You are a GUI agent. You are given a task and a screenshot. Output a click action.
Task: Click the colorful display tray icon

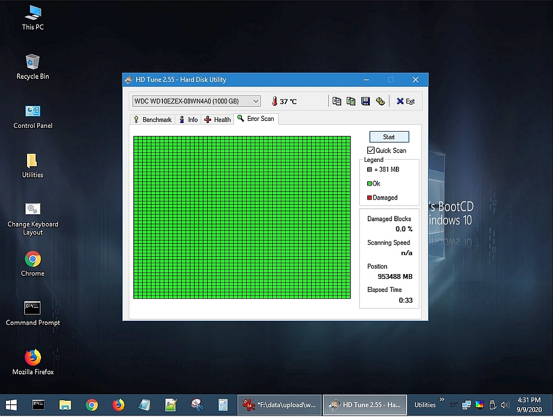pos(480,405)
